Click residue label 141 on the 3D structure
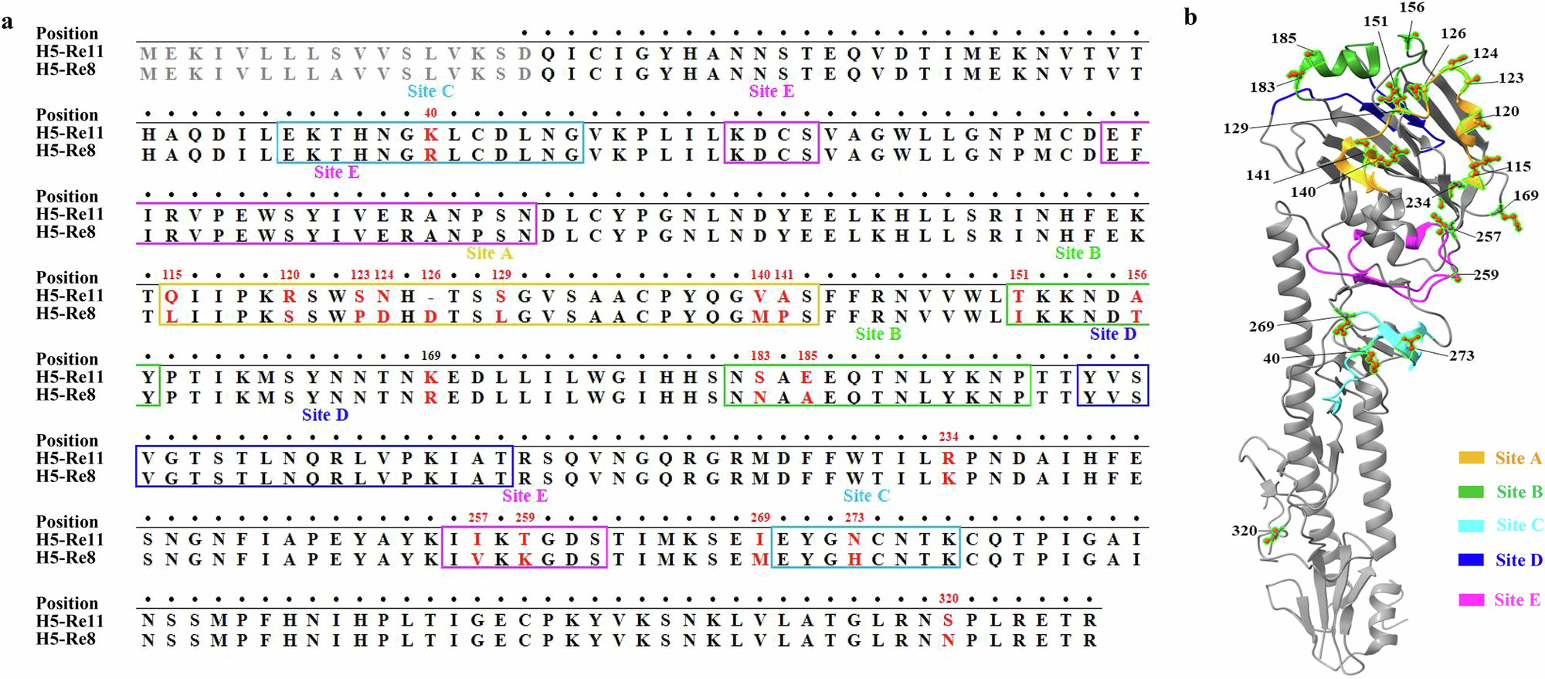1545x679 pixels. coord(1258,175)
